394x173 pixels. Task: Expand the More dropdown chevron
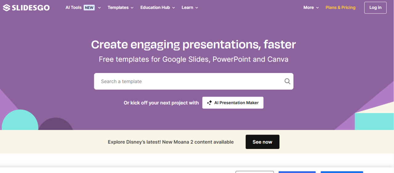317,8
